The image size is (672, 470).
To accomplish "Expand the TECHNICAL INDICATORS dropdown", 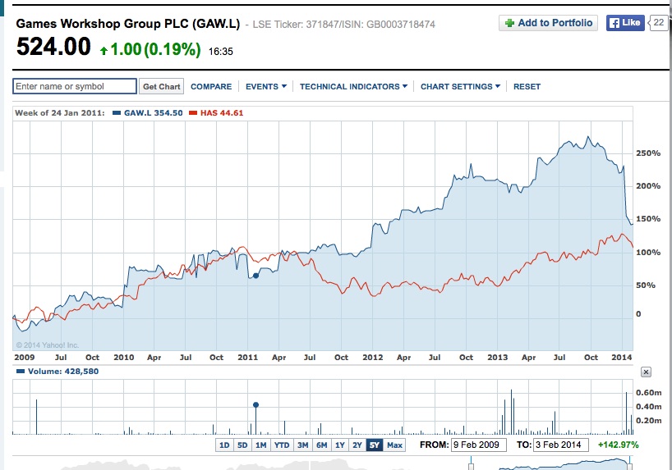I will click(353, 86).
